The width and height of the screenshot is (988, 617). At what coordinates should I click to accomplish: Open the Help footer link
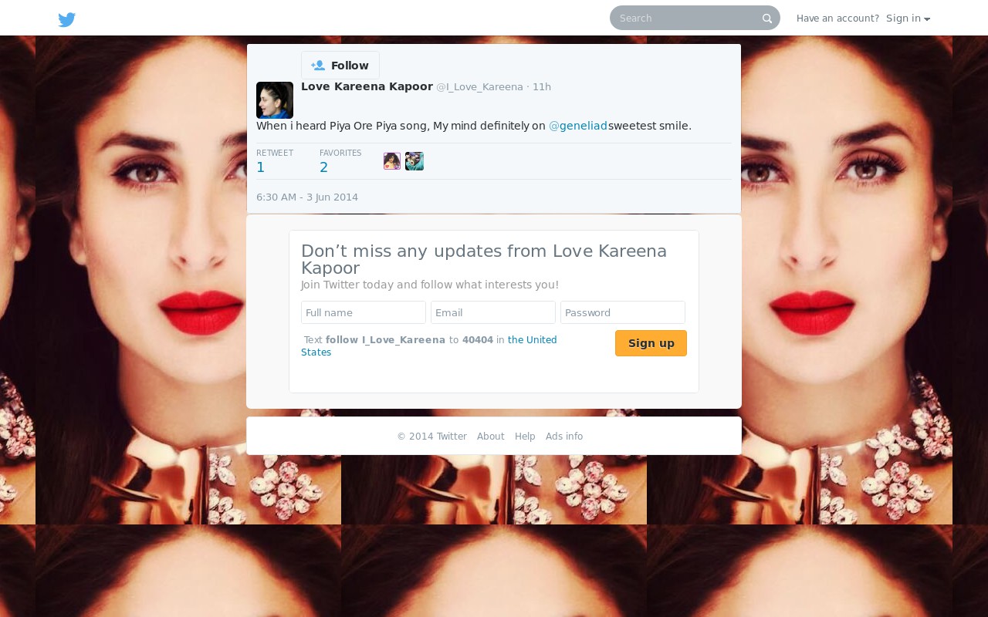(525, 437)
